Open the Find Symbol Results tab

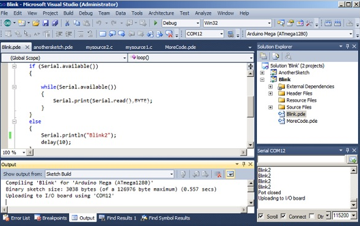165,217
